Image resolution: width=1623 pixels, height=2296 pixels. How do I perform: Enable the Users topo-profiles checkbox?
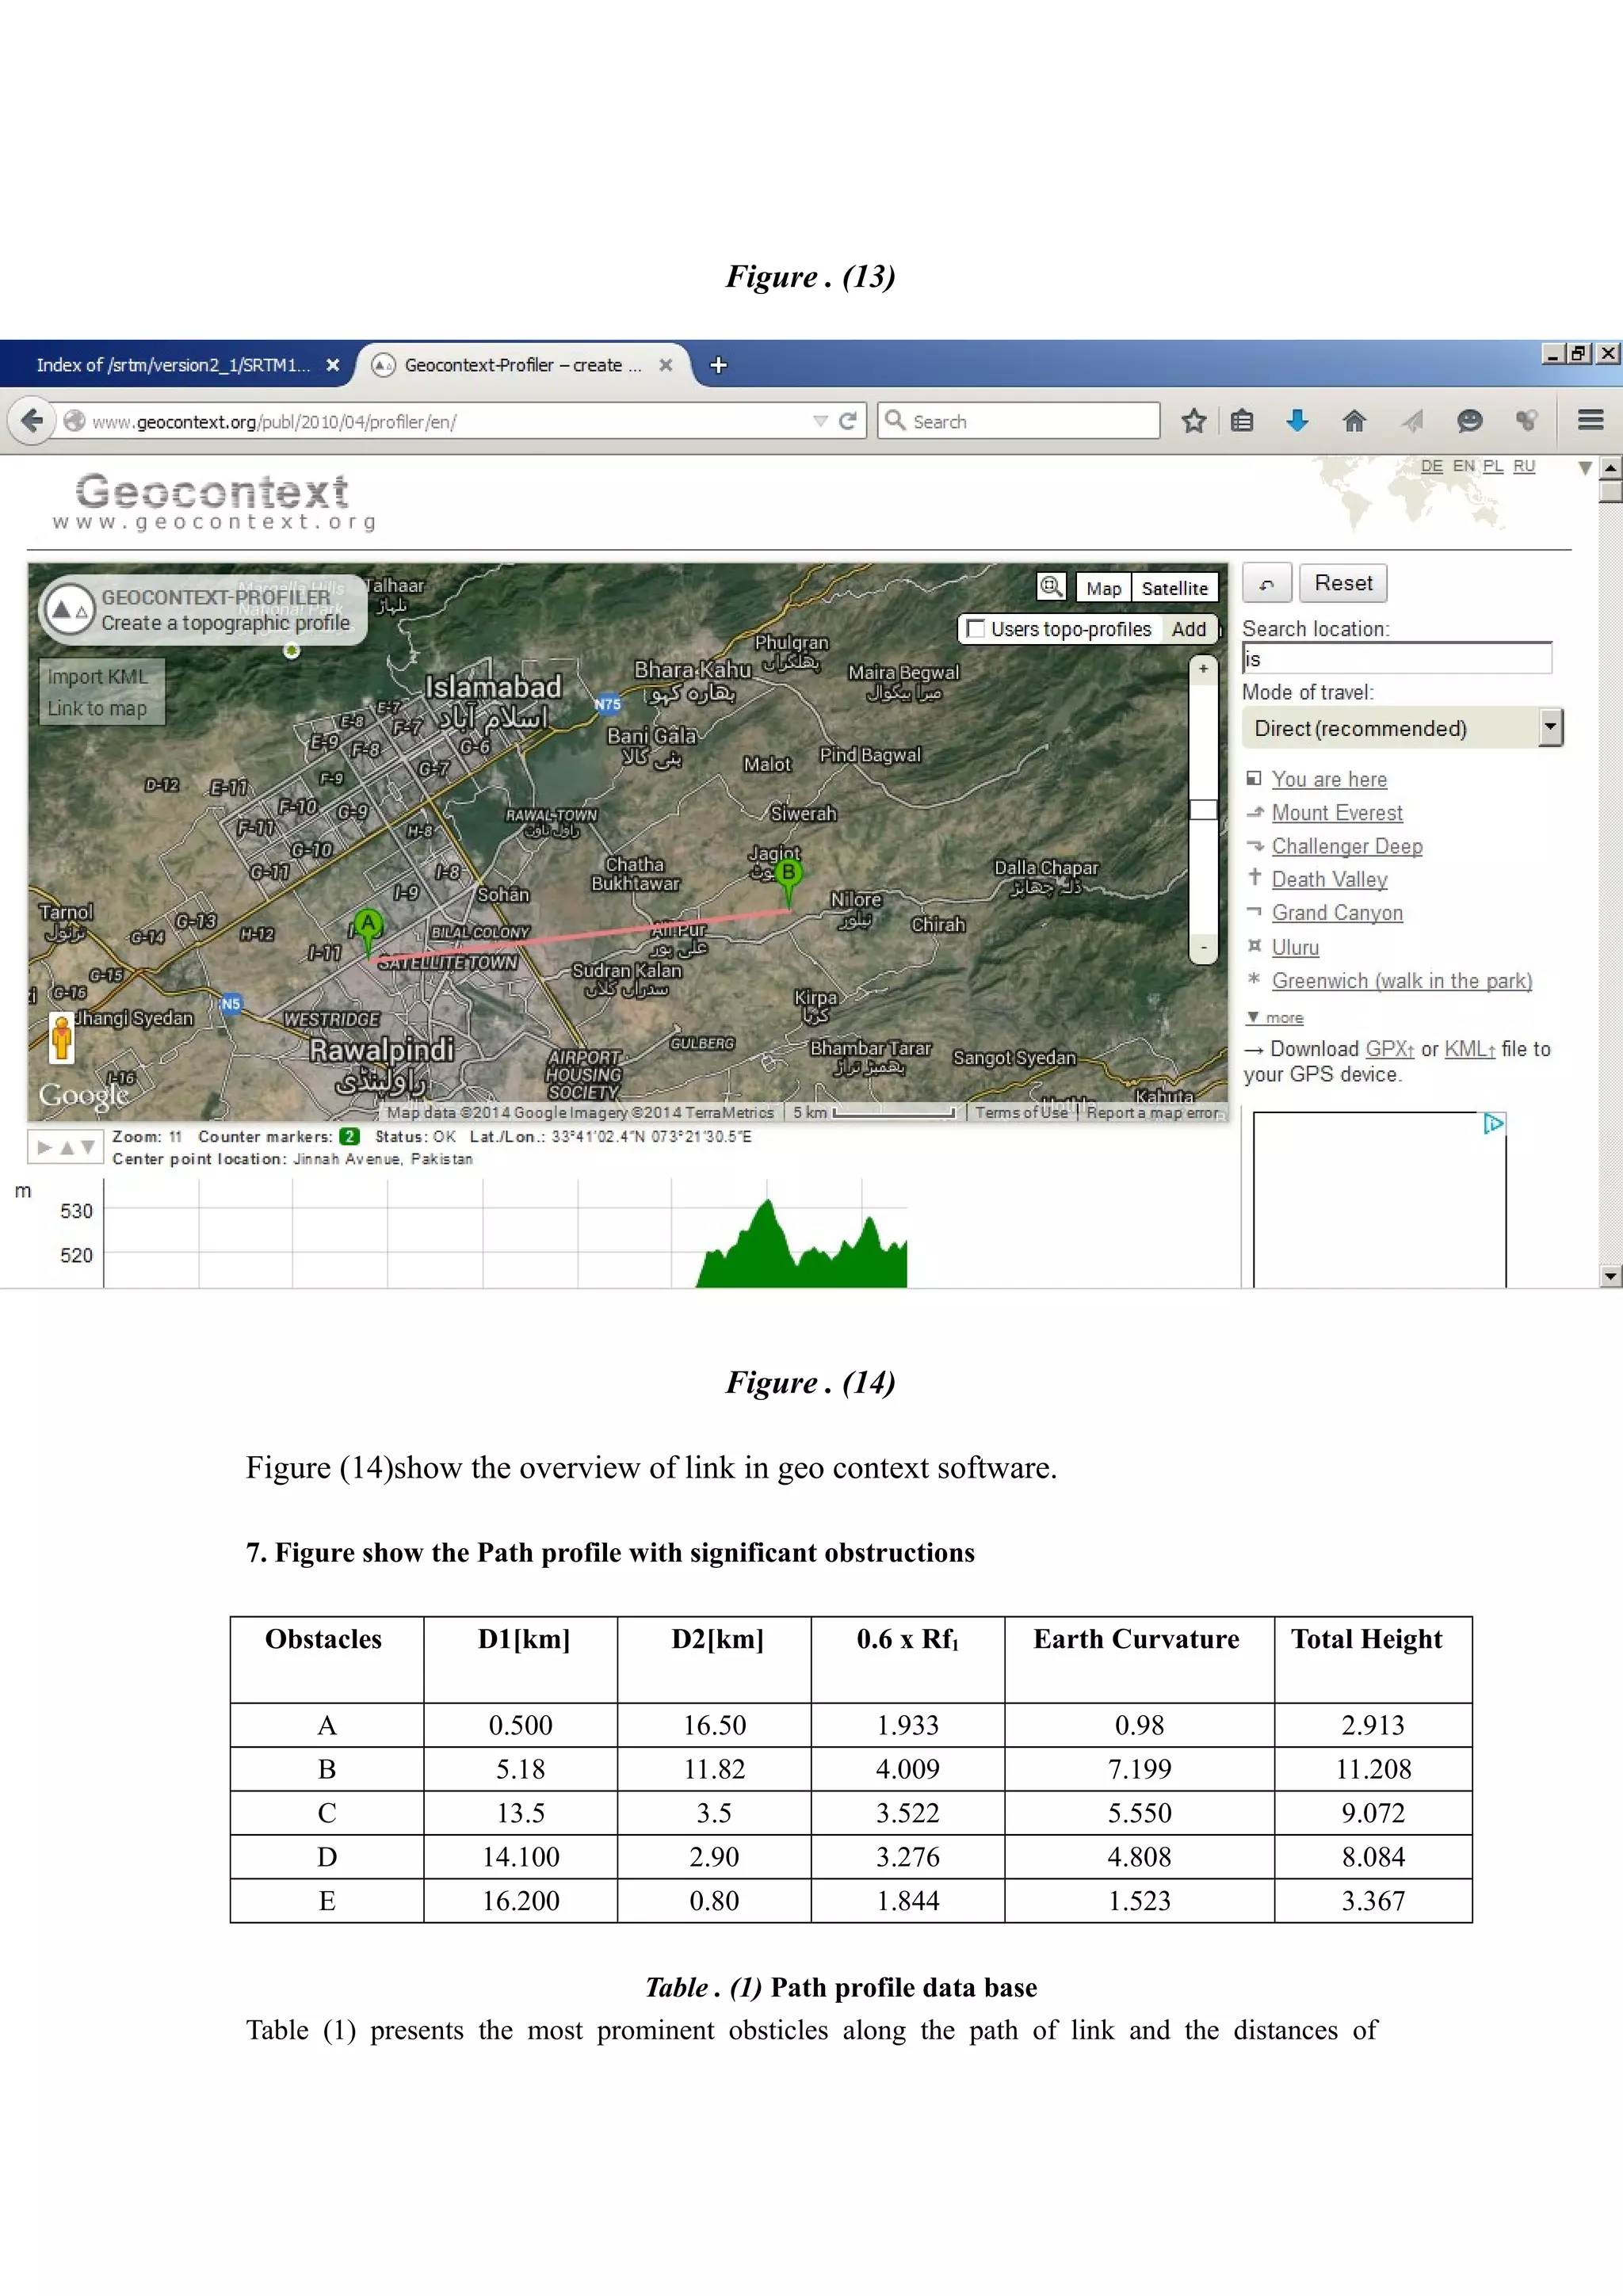point(975,629)
